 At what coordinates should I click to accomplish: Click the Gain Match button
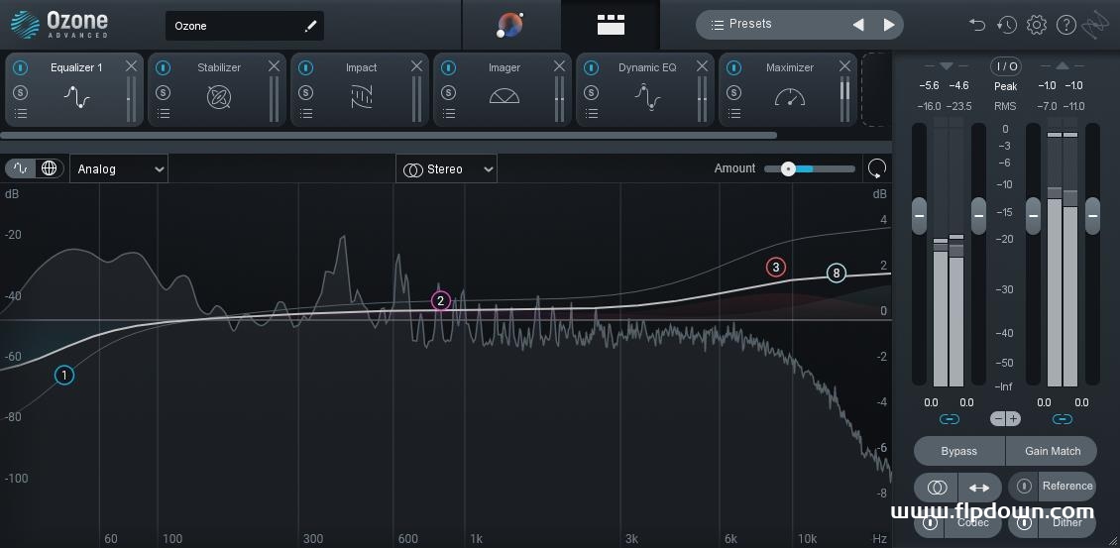point(1053,451)
